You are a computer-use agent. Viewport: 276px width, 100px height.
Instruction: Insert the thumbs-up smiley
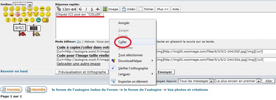click(x=45, y=20)
